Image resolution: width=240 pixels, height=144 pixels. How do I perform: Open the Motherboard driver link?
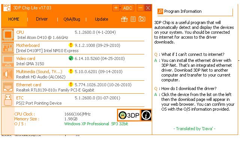pos(28,45)
